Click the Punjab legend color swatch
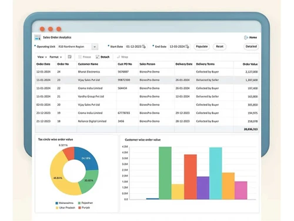This screenshot has width=294, height=221. [x=79, y=207]
